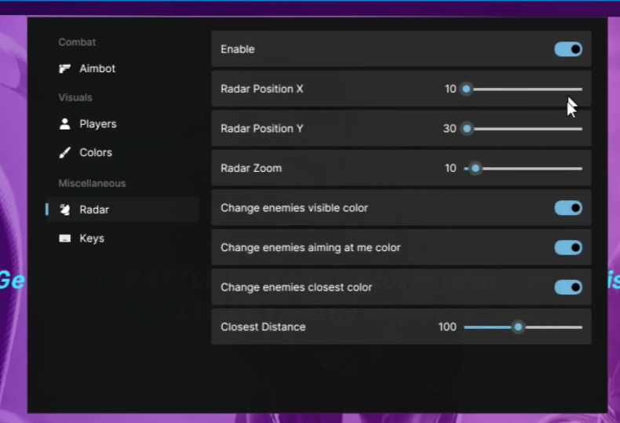This screenshot has width=620, height=423.
Task: Click the Keys keyboard icon
Action: point(65,239)
